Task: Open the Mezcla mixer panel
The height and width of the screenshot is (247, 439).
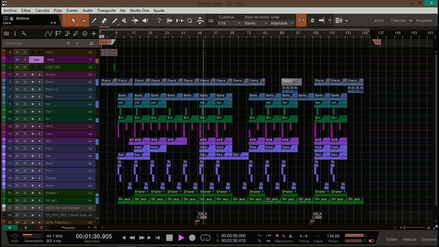Action: pyautogui.click(x=410, y=239)
